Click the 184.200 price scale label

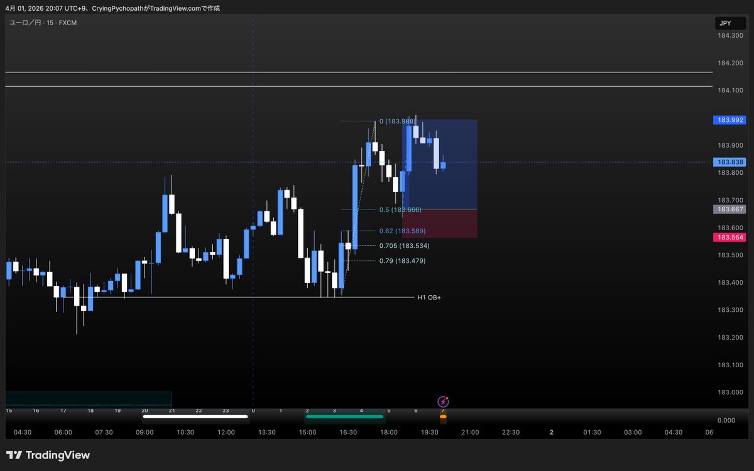coord(730,63)
